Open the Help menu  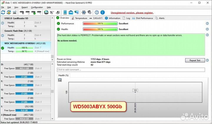tap(49, 7)
